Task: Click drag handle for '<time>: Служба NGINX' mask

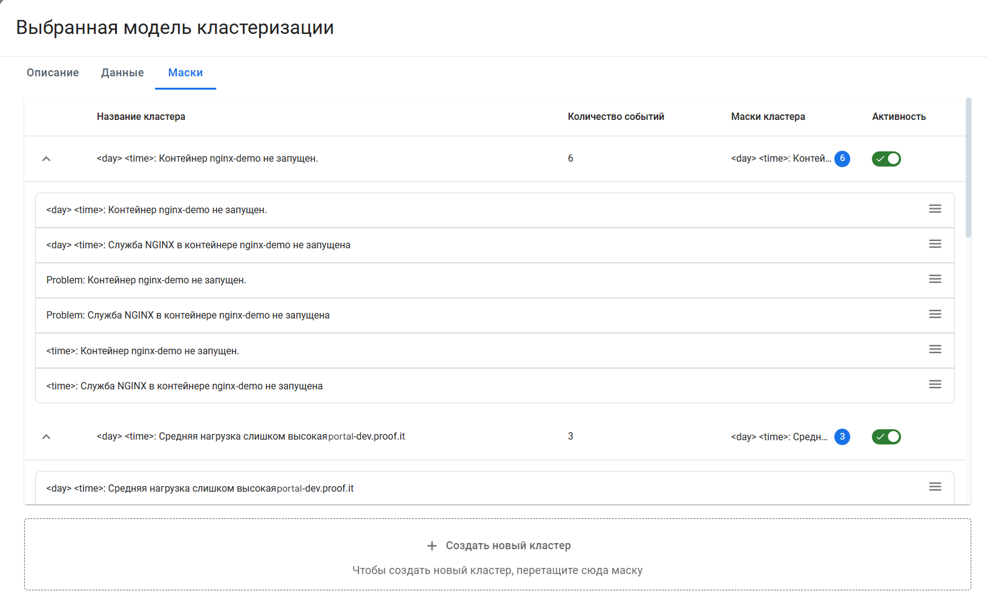Action: [935, 384]
